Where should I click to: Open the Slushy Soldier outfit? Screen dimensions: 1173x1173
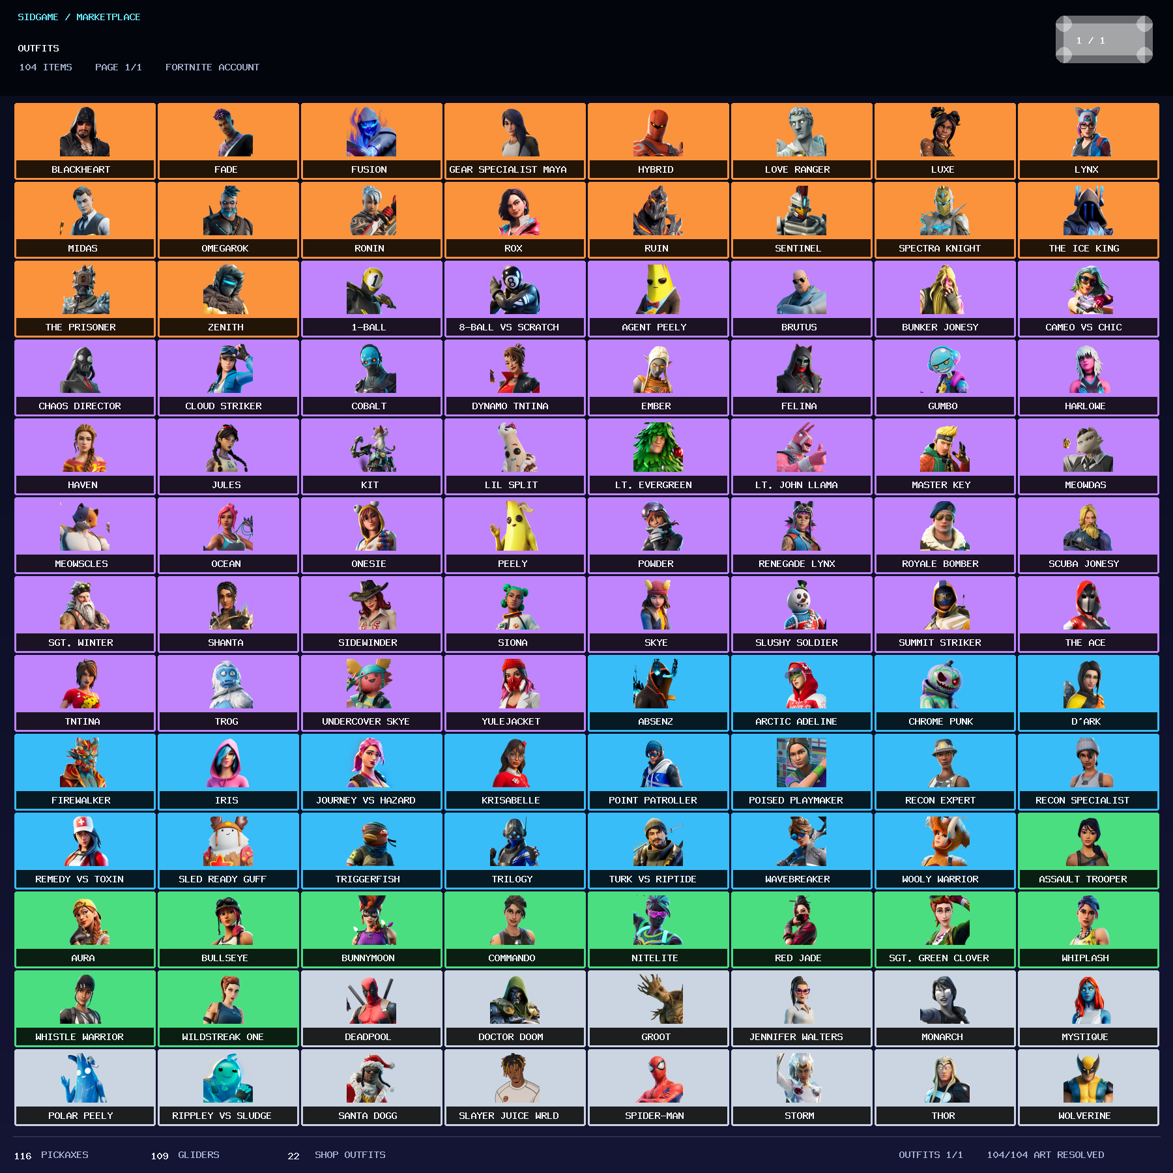[802, 615]
